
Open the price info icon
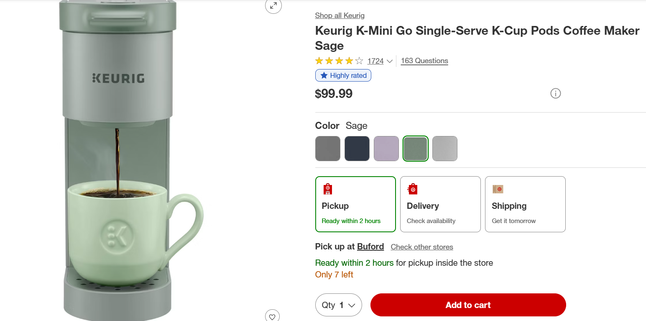click(x=555, y=93)
